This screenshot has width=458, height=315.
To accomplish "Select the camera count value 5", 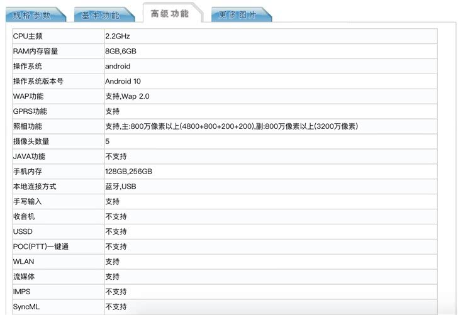I will 107,141.
